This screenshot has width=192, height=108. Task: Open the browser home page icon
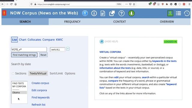16,4
